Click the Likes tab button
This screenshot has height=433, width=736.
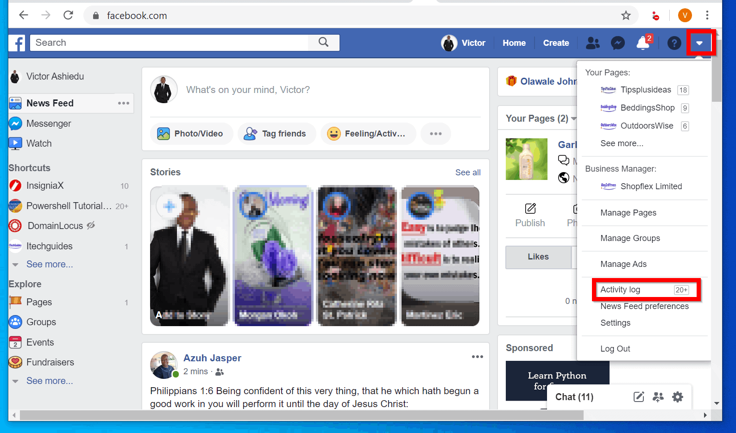[538, 257]
